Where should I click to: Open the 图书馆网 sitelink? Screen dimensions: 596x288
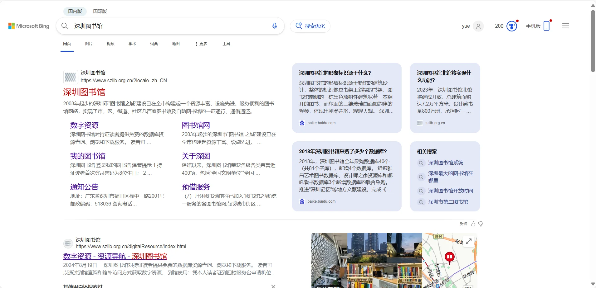point(196,125)
